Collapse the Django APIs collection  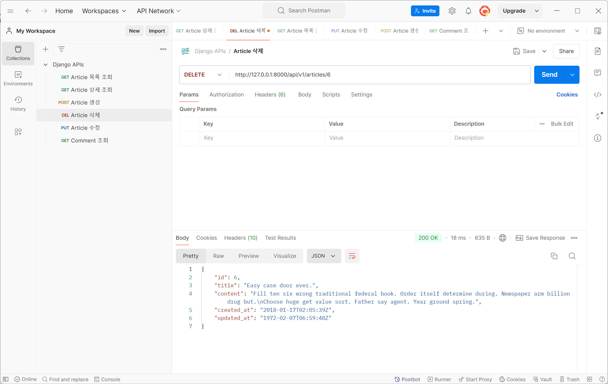click(x=46, y=65)
